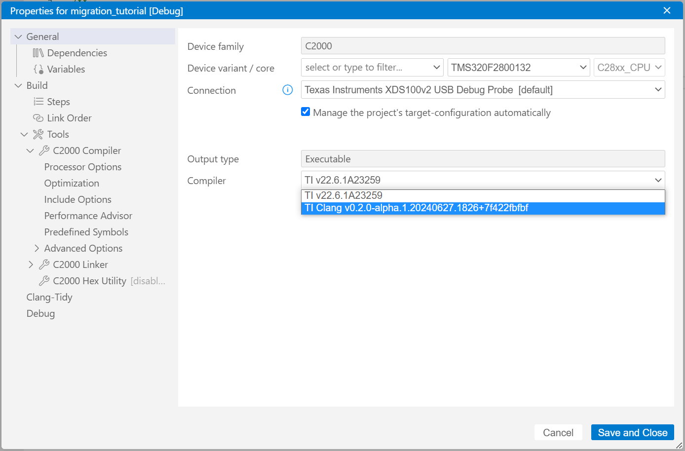Click the Connection info icon

(x=287, y=90)
